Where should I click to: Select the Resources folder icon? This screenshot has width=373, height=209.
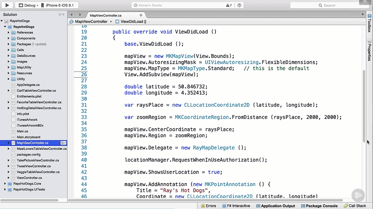(x=13, y=73)
